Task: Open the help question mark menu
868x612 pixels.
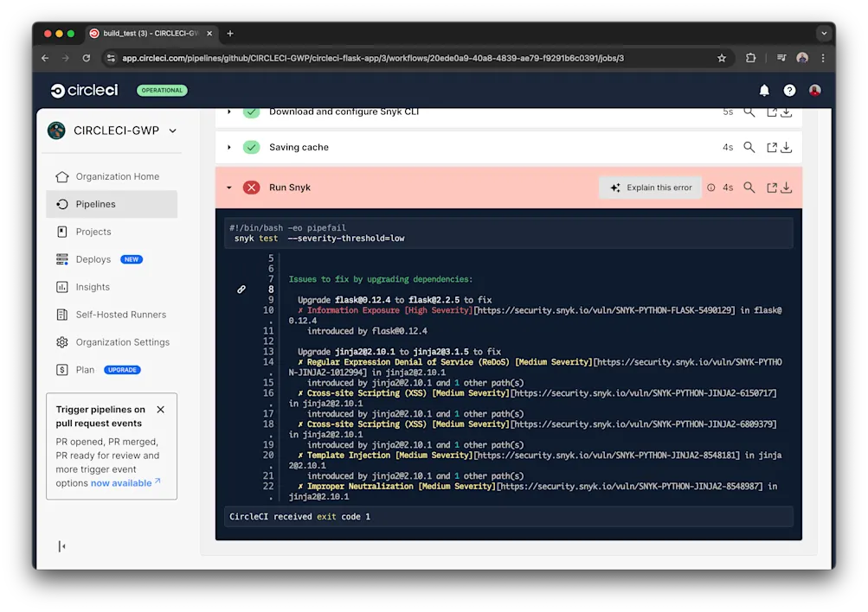Action: pos(789,90)
